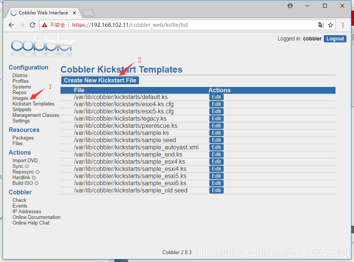Click Actions column header
The image size is (354, 262).
click(x=219, y=90)
